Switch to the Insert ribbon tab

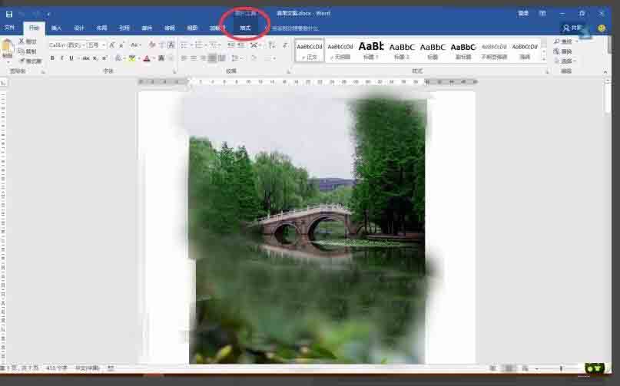pyautogui.click(x=57, y=28)
